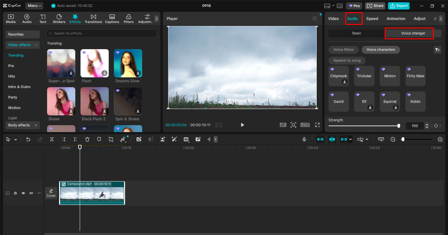
Task: Select the Voice filters button
Action: point(343,50)
